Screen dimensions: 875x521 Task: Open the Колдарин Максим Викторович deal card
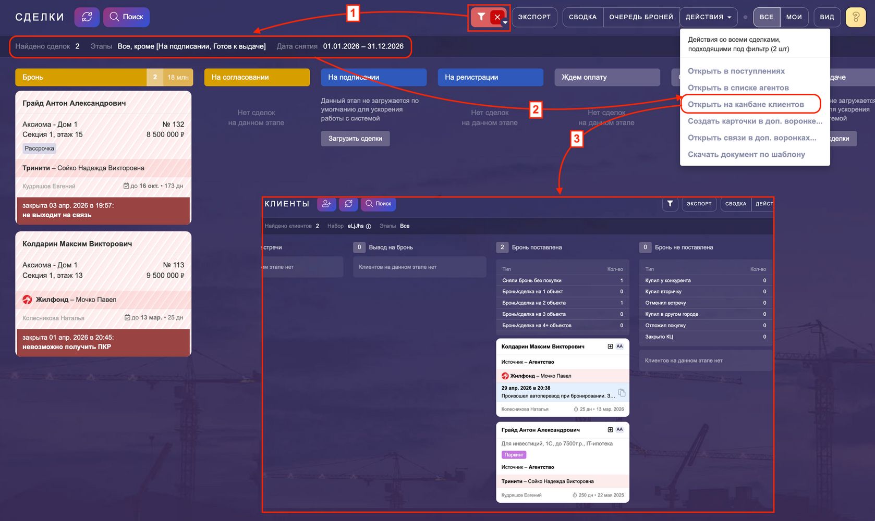[x=103, y=294]
